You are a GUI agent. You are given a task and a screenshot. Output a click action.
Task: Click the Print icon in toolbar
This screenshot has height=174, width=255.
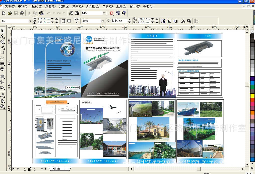click(22, 13)
